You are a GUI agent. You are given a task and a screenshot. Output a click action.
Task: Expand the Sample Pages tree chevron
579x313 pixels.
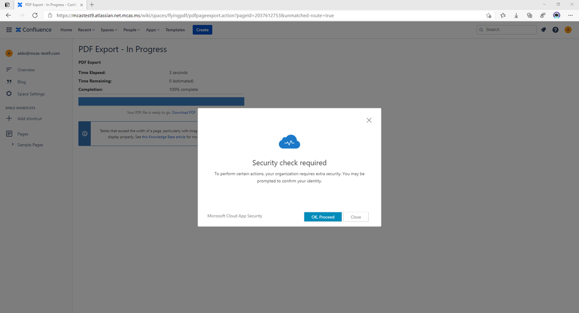pos(13,145)
